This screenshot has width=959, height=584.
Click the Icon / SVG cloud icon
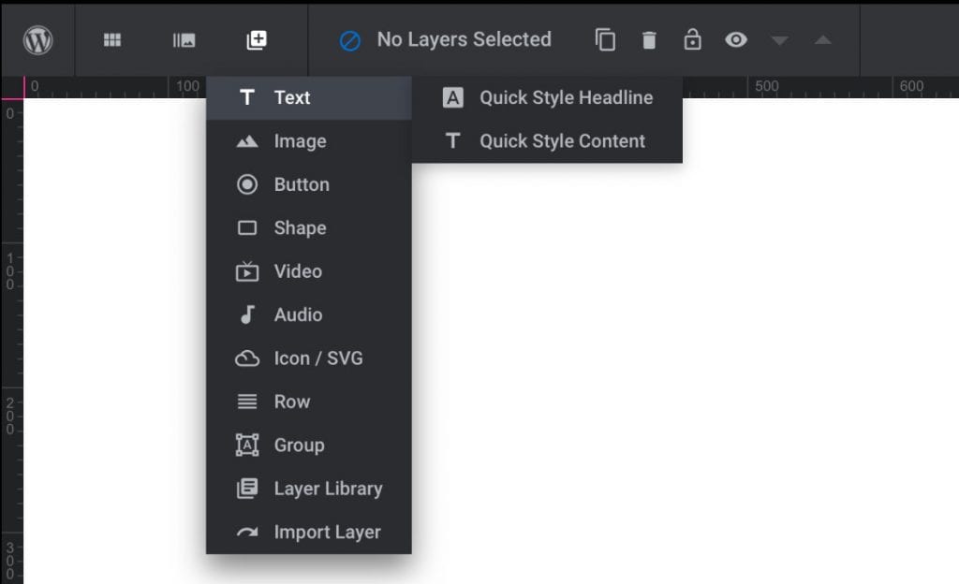pos(247,358)
